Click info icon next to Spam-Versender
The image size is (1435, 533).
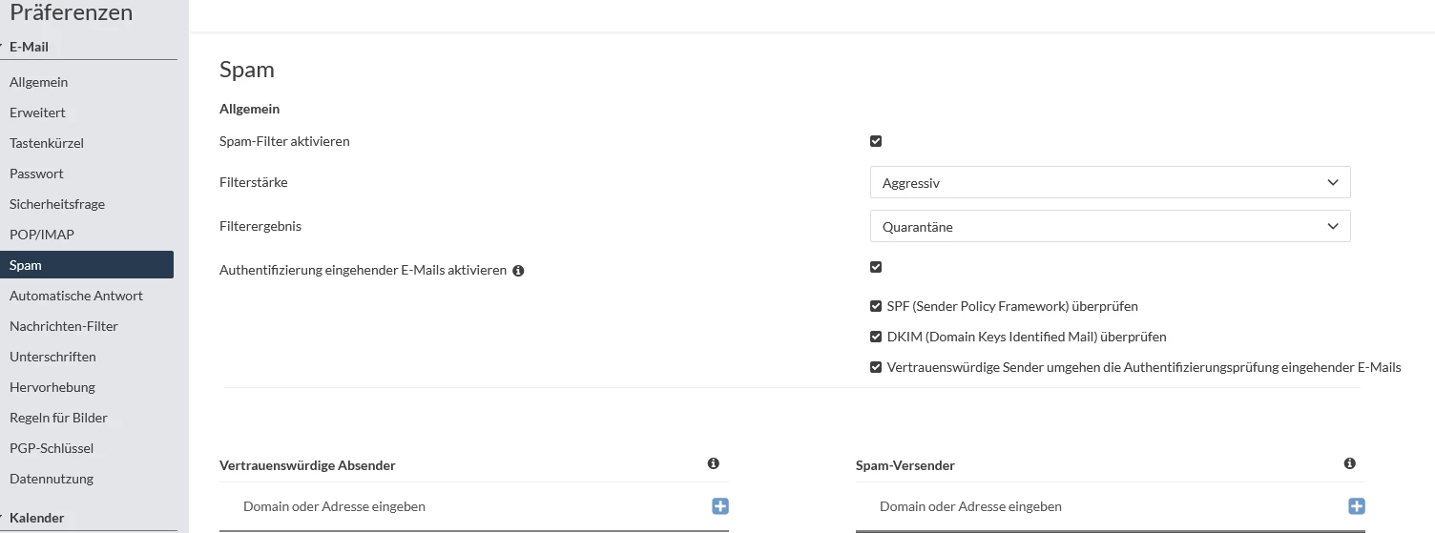tap(1349, 463)
